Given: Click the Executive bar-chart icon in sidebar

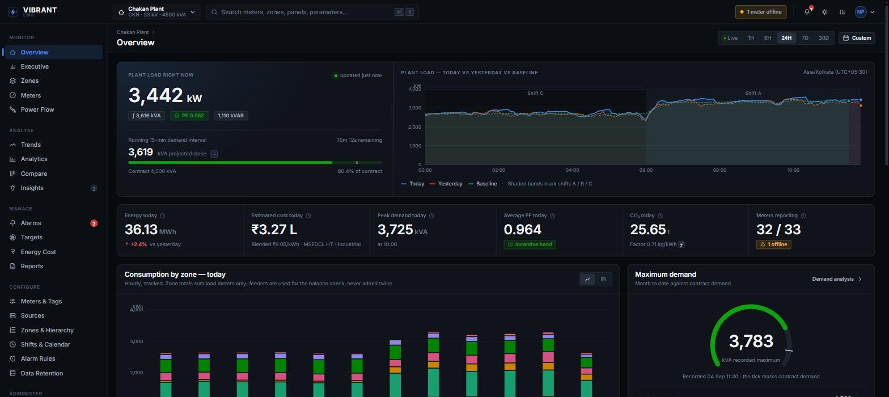Looking at the screenshot, I should click(x=12, y=67).
